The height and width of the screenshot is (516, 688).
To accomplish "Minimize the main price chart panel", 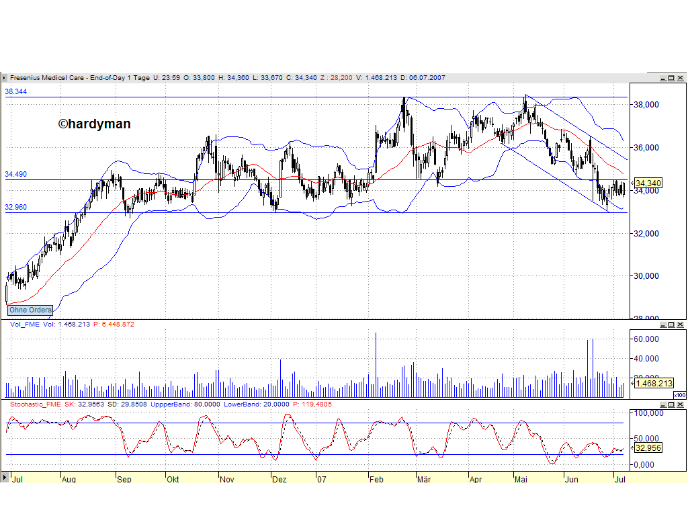I will point(663,77).
